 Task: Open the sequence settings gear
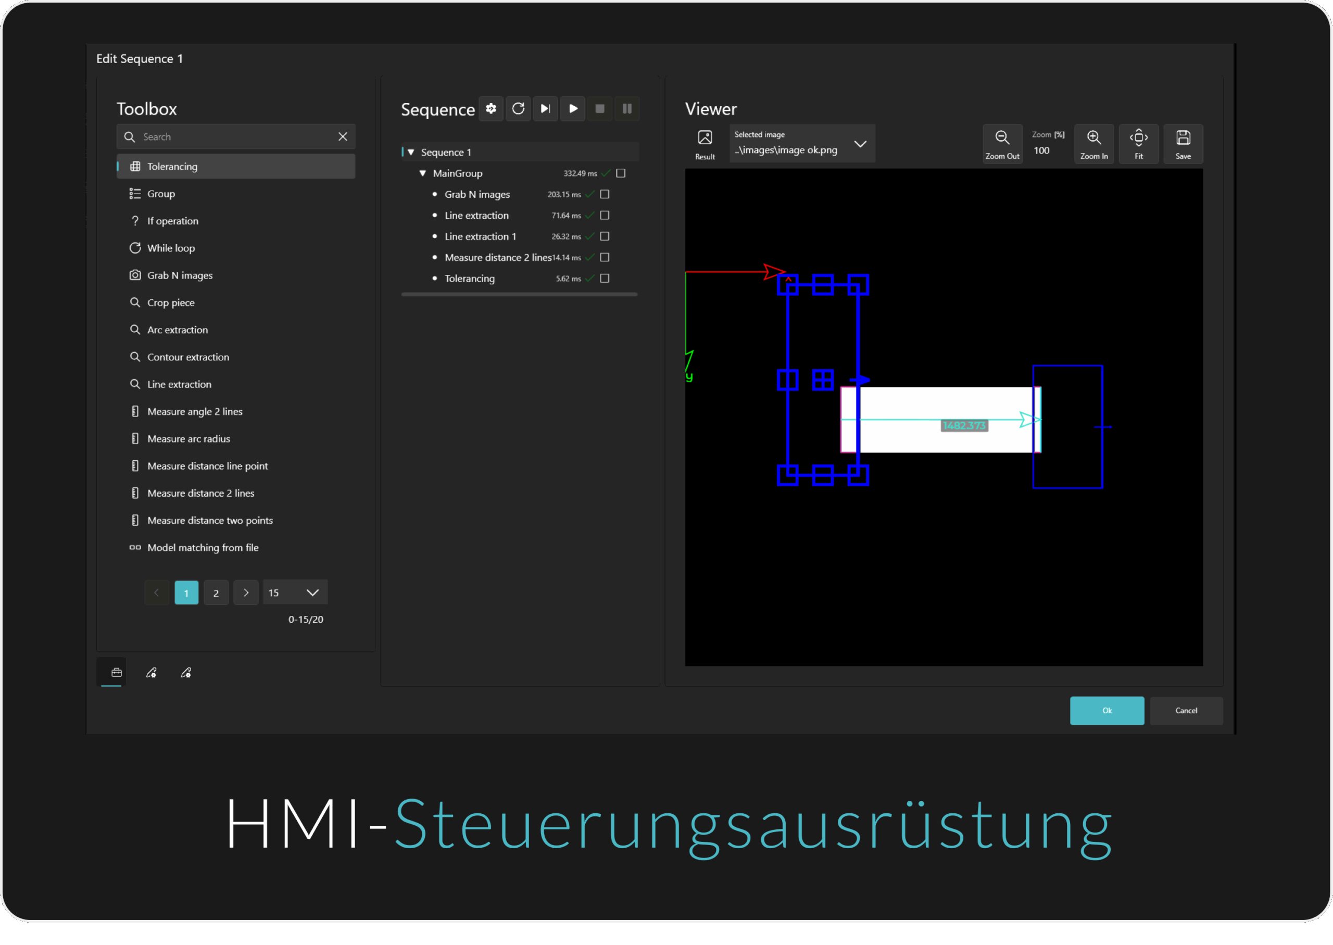click(x=491, y=109)
